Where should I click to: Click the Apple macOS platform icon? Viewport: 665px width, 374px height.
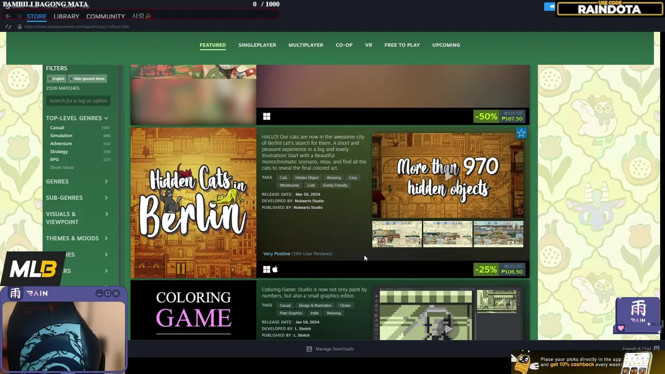pyautogui.click(x=275, y=269)
